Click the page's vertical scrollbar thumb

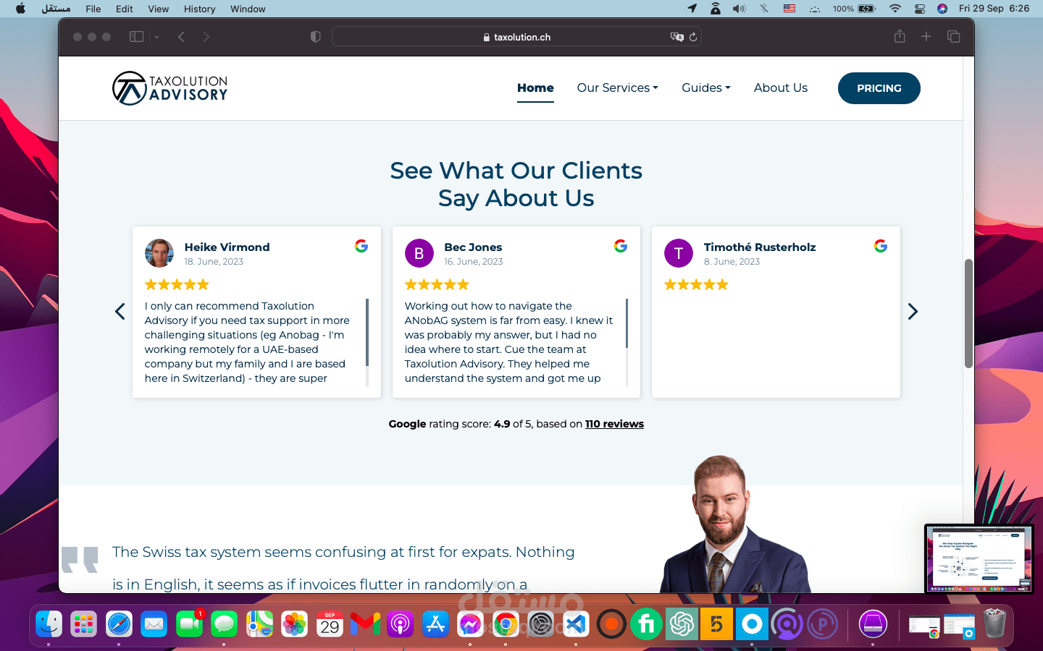click(968, 313)
